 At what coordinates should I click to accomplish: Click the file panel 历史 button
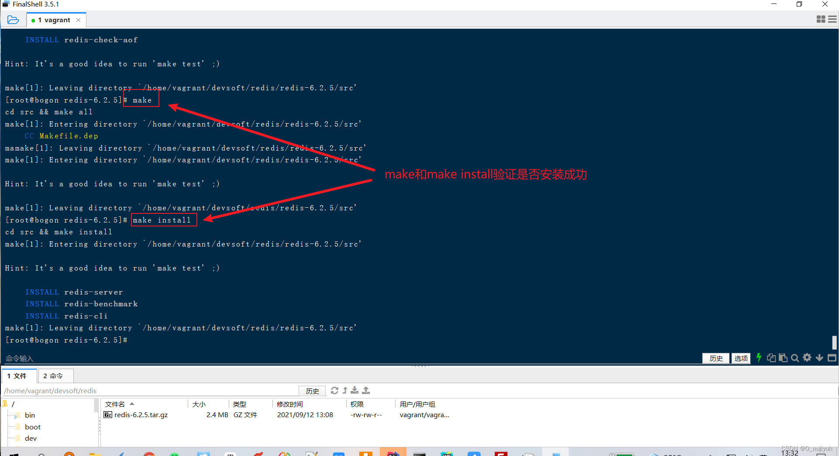click(312, 391)
